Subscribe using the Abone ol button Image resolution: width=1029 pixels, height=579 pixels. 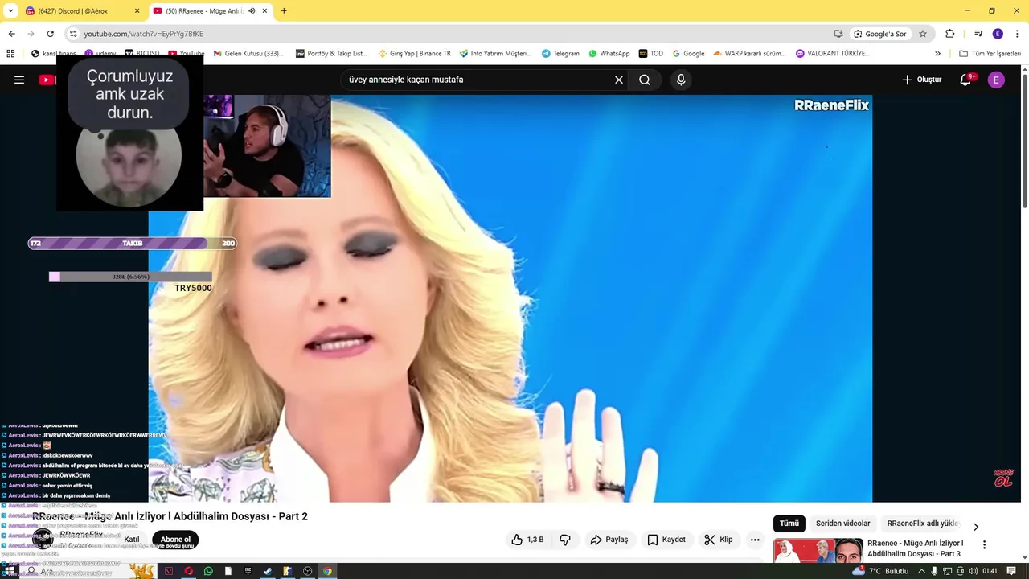pyautogui.click(x=175, y=540)
